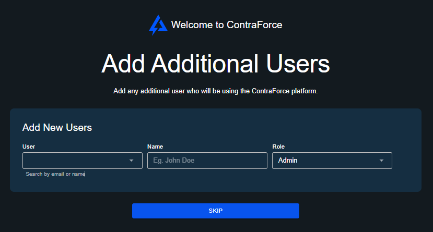Click the Eg. John Doe placeholder

coord(174,161)
